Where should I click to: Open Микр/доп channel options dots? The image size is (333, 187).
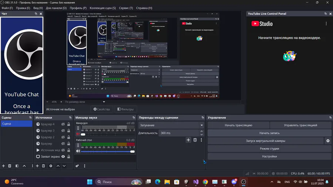click(78, 128)
